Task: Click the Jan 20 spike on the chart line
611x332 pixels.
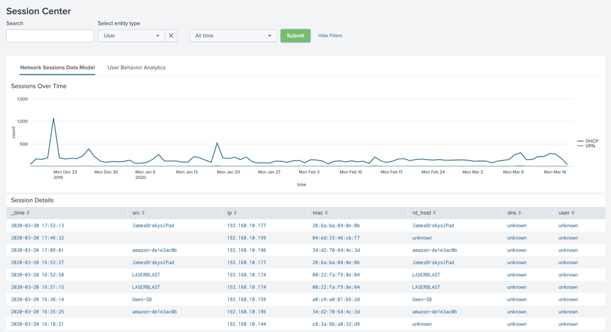Action: 217,143
